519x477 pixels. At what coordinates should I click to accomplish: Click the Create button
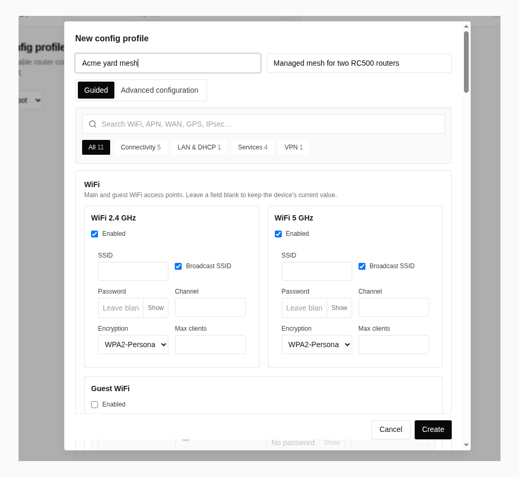point(433,430)
